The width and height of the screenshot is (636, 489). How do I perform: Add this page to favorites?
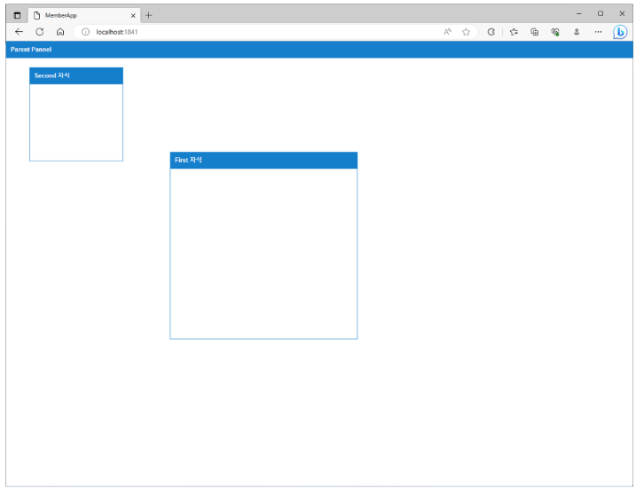466,32
